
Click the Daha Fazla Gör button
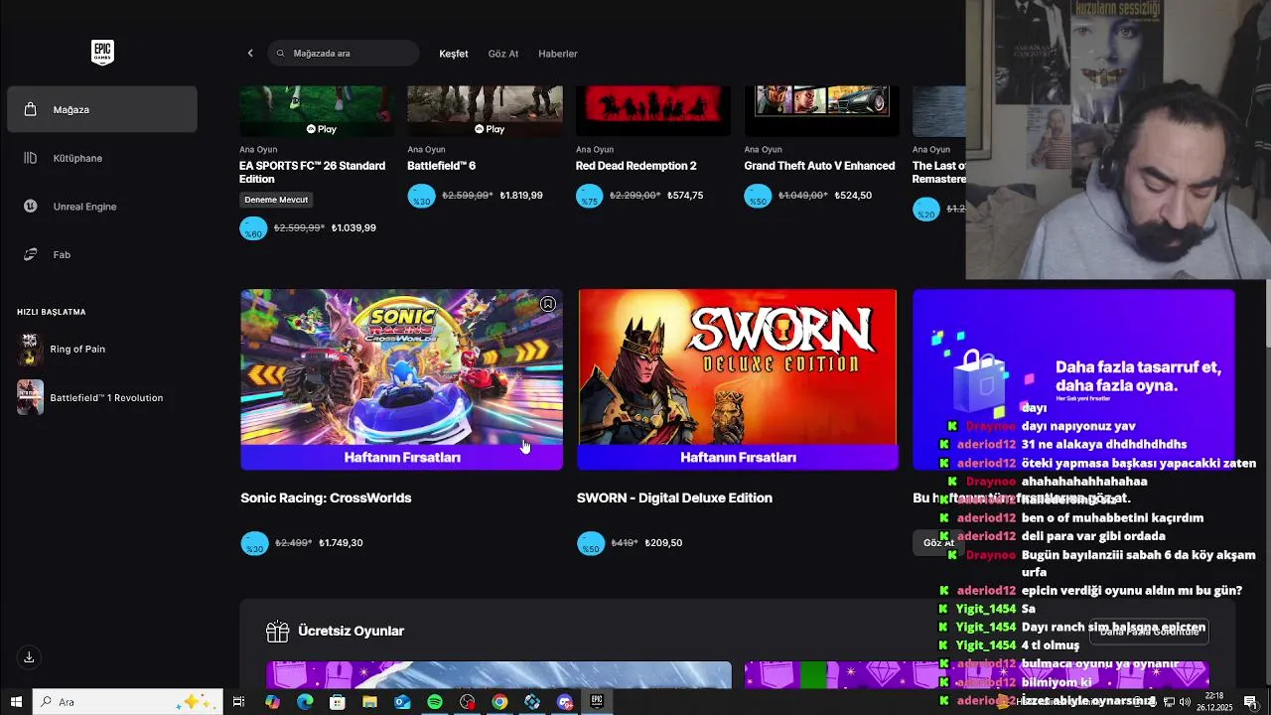(1149, 632)
